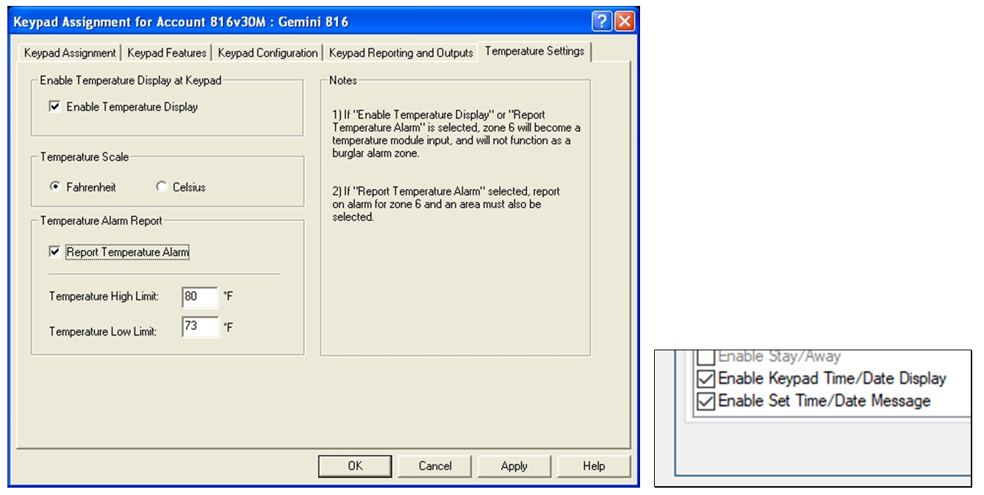The width and height of the screenshot is (984, 495).
Task: Close the Keypad Assignment dialog
Action: [623, 21]
